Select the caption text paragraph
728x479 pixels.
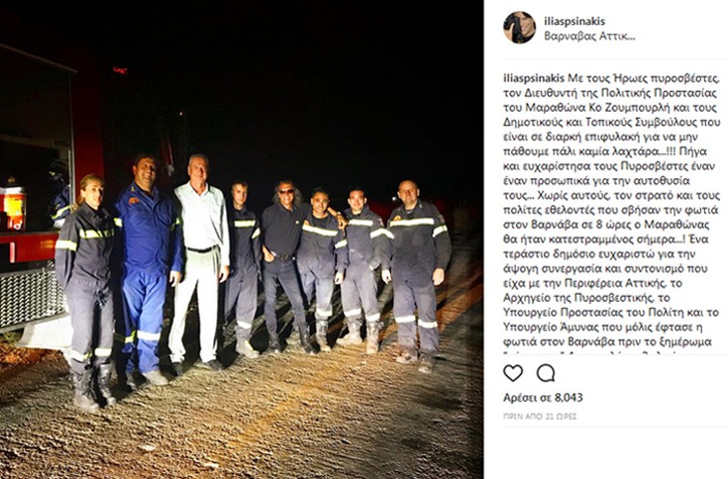click(612, 212)
